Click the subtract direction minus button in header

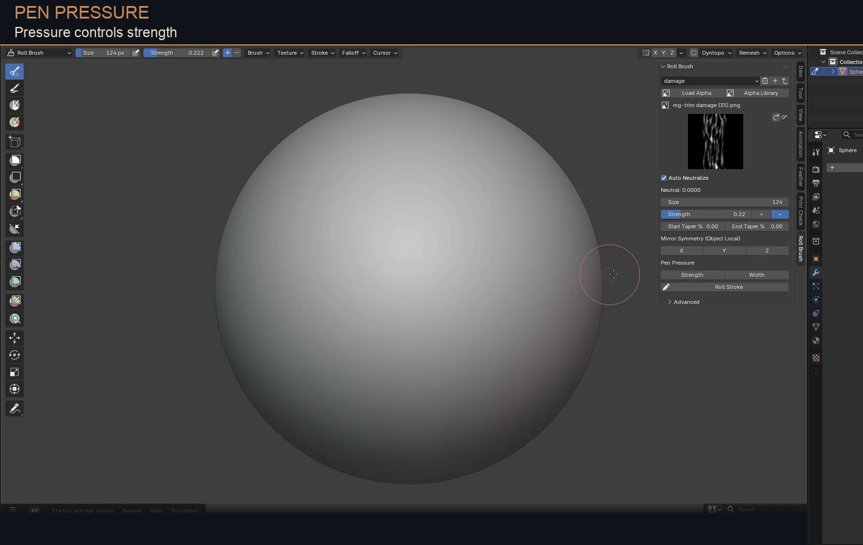click(237, 53)
